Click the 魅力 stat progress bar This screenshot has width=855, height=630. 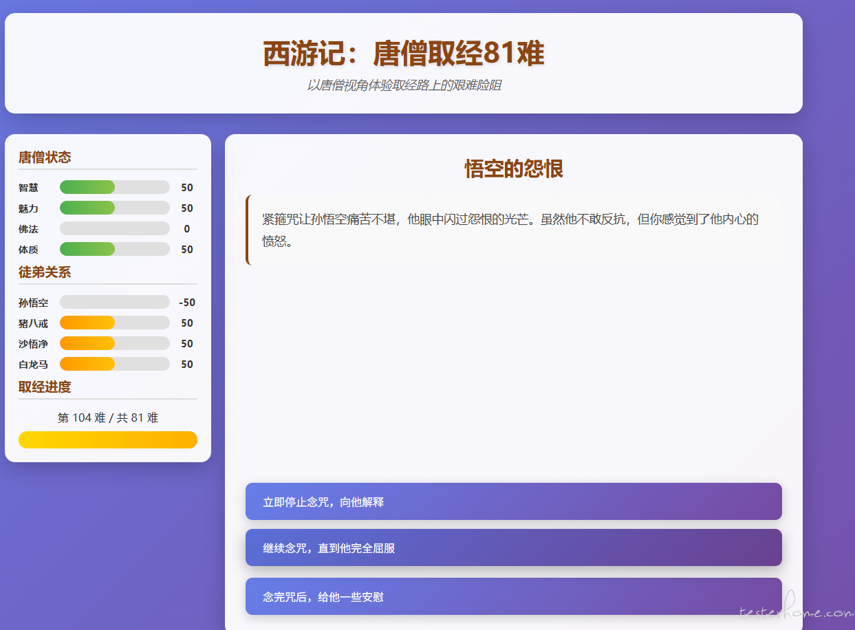pos(115,208)
